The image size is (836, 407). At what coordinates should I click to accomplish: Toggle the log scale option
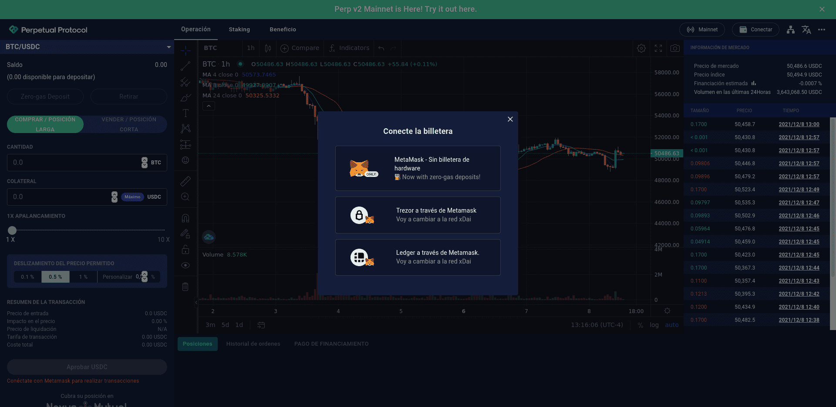click(654, 325)
